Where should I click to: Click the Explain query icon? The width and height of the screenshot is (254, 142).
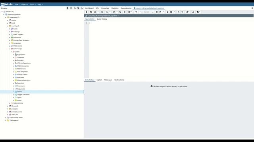pos(167,12)
